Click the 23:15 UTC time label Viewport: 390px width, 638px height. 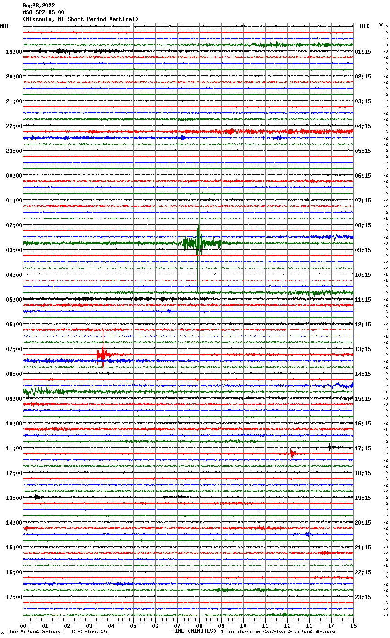[363, 597]
